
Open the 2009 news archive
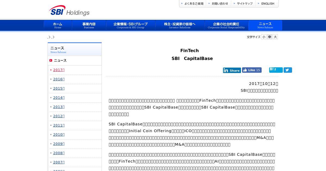tap(59, 144)
